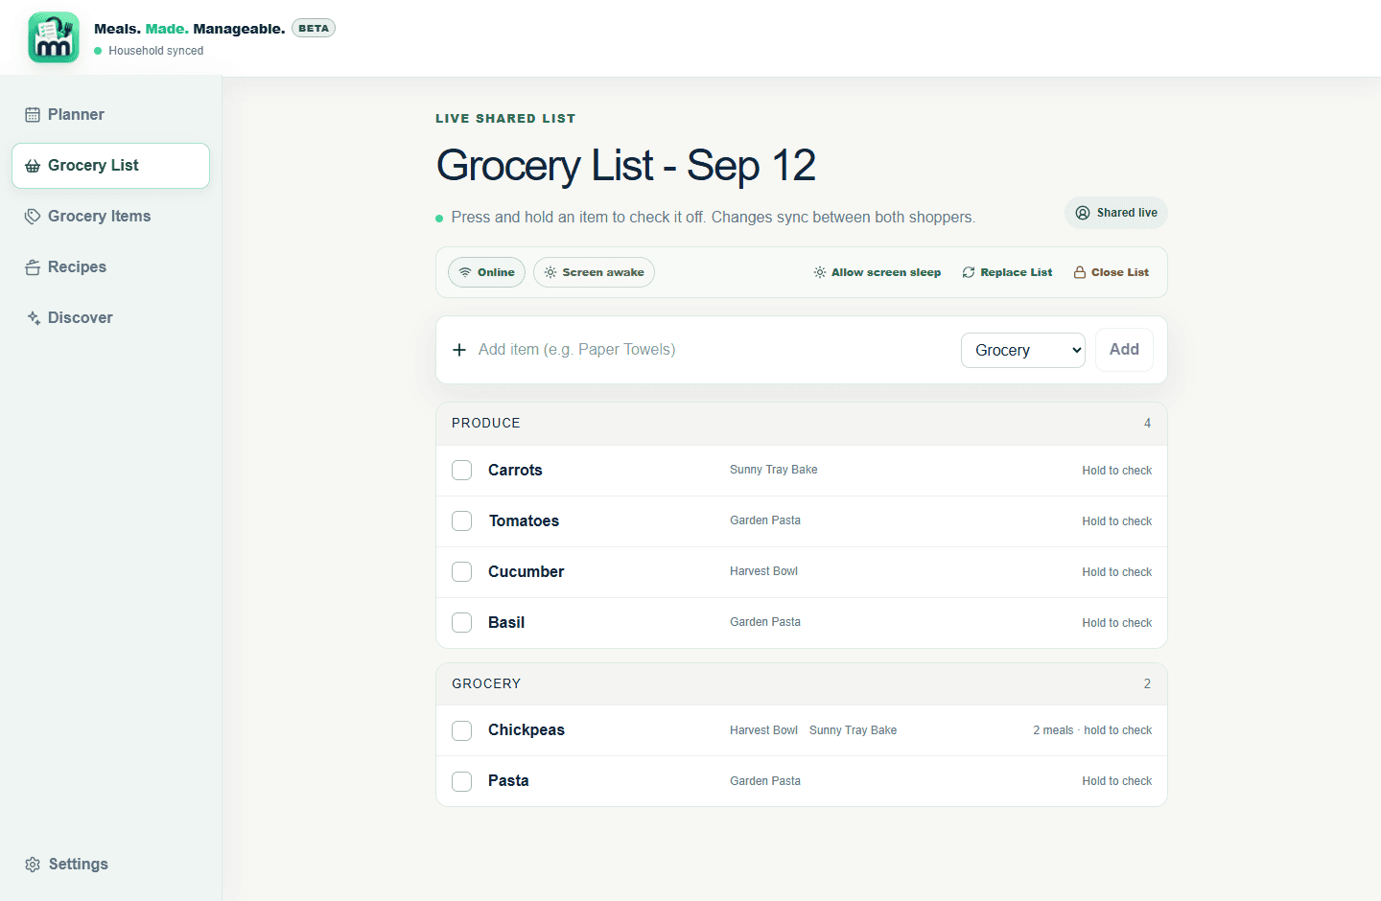The image size is (1381, 901).
Task: Click the Grocery List - Sep 12 heading
Action: pyautogui.click(x=626, y=166)
